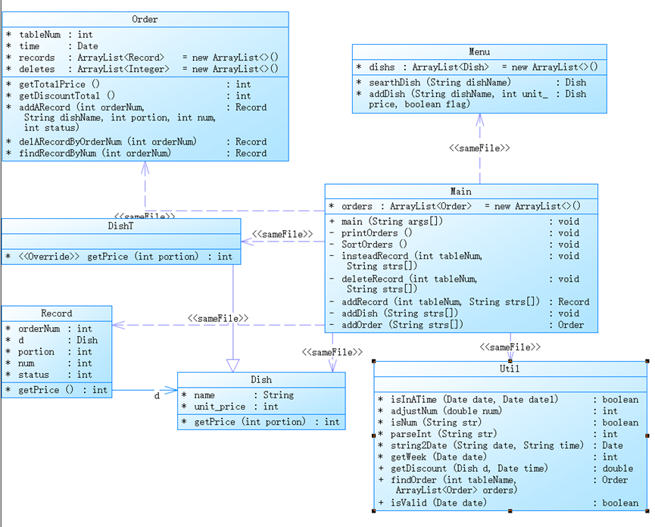Click Util's bottom-right selection handle
This screenshot has height=527, width=655.
coord(647,510)
